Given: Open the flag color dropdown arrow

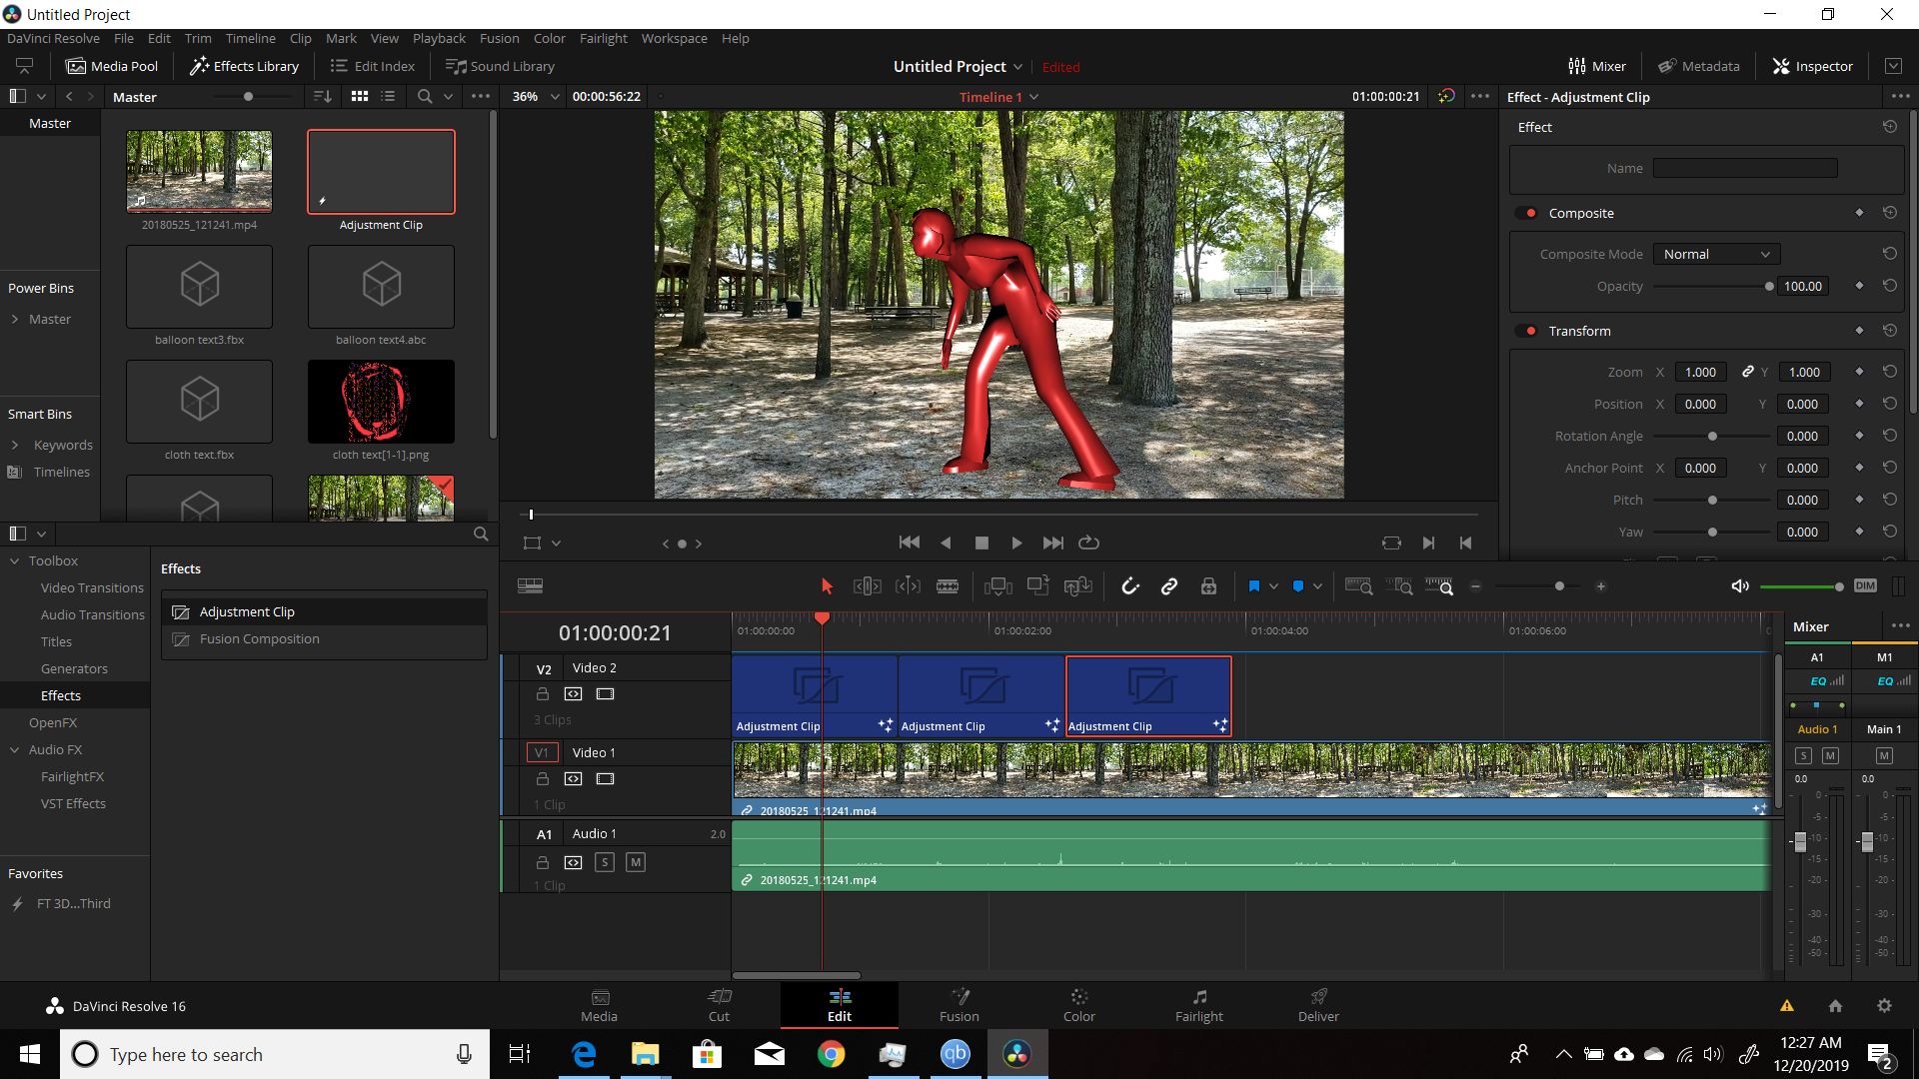Looking at the screenshot, I should tap(1273, 586).
